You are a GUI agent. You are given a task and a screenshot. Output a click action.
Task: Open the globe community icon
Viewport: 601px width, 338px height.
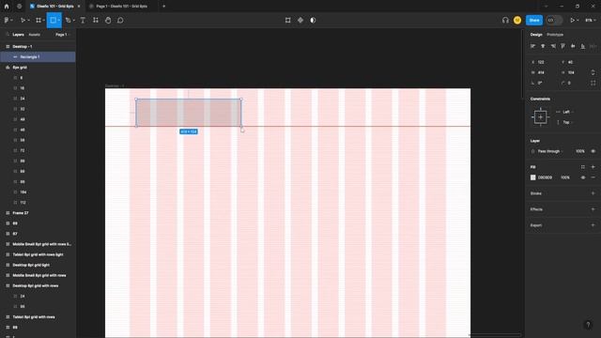(x=19, y=7)
